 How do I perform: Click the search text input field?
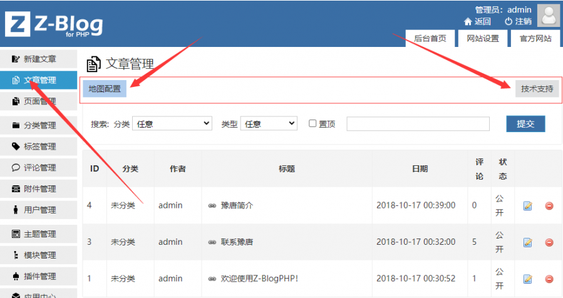pos(418,124)
